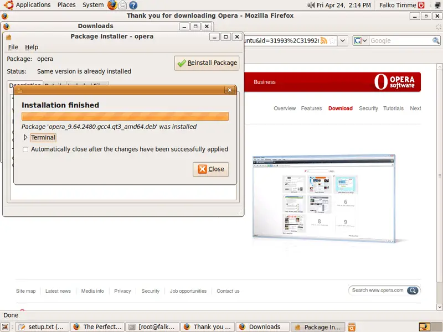
Task: Click the Search www.opera.com field
Action: tap(378, 290)
